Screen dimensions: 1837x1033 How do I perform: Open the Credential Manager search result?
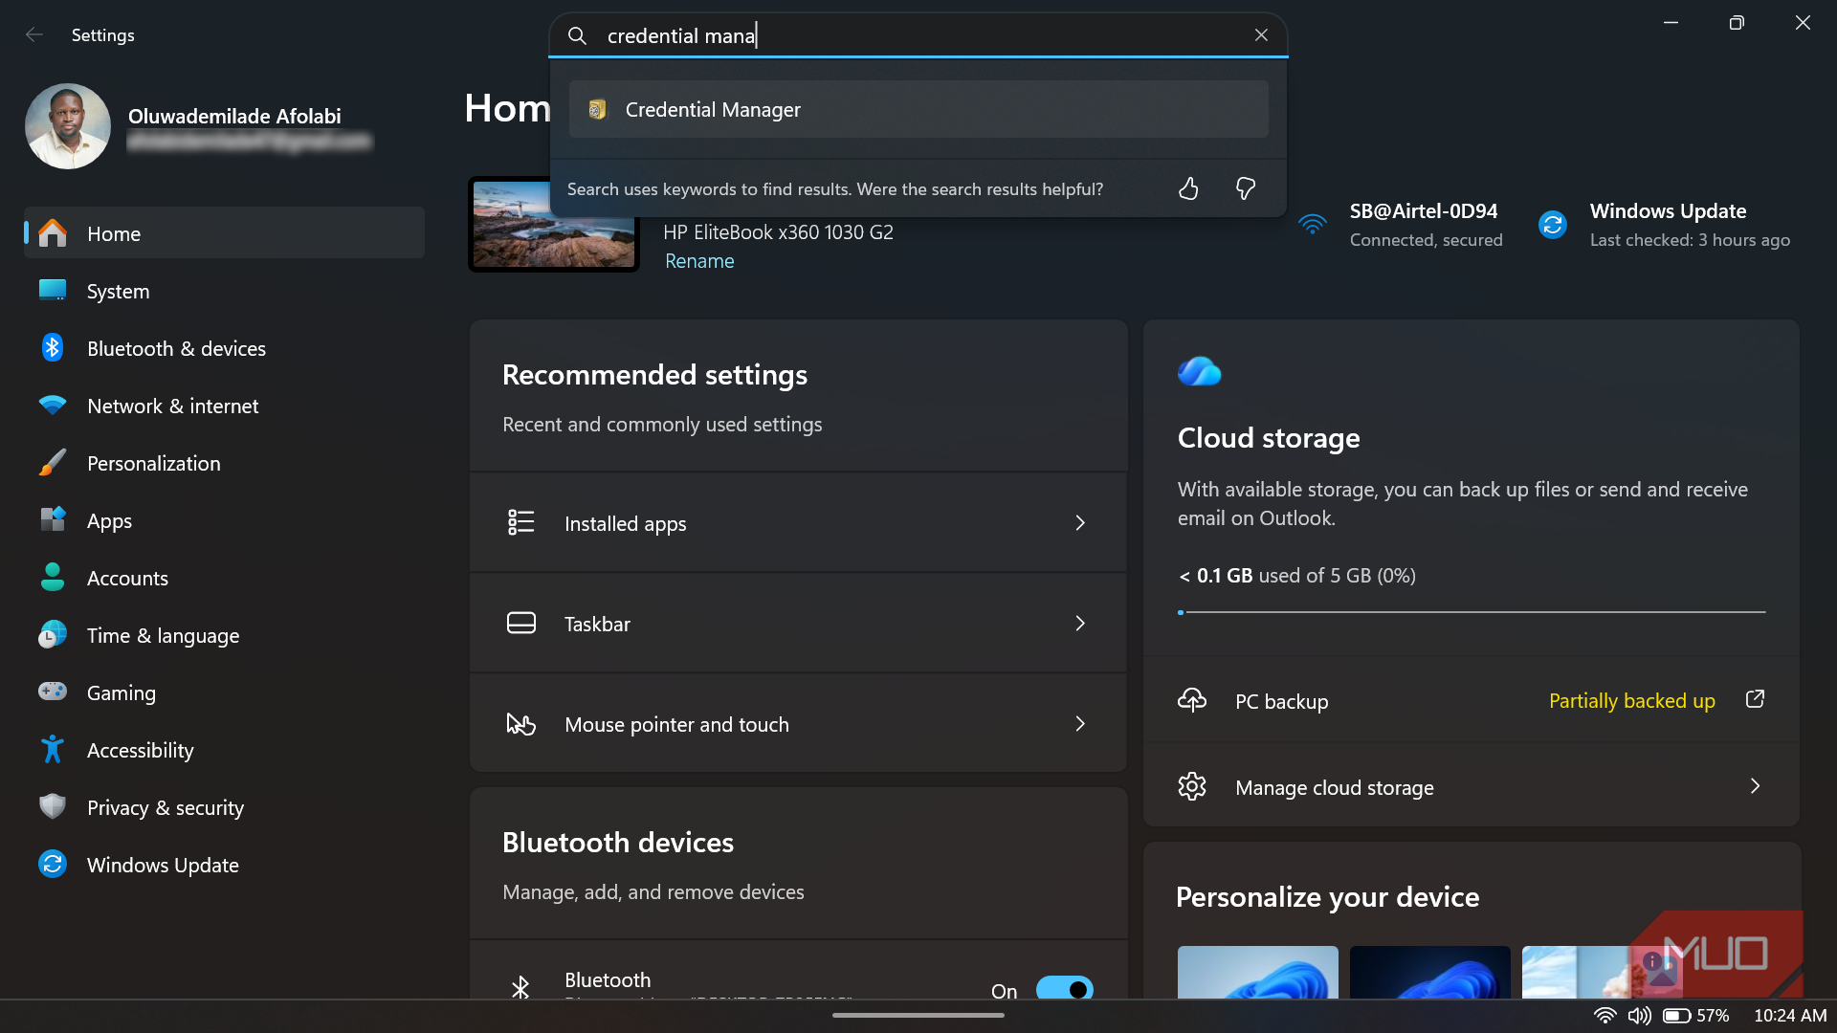click(918, 109)
